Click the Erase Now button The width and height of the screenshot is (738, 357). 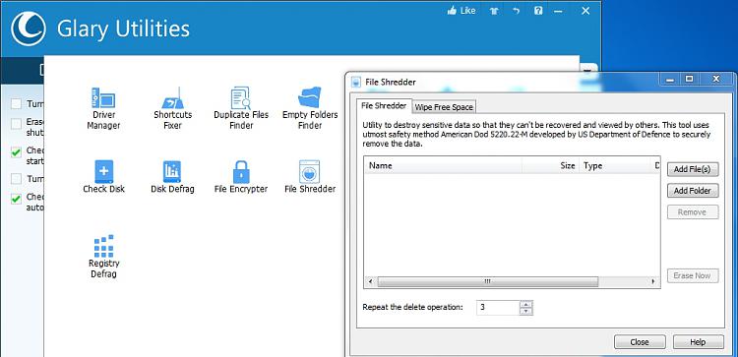coord(693,275)
